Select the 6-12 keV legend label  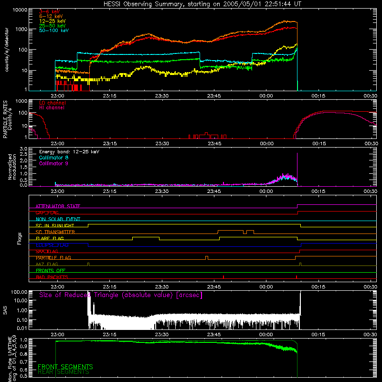click(x=51, y=16)
